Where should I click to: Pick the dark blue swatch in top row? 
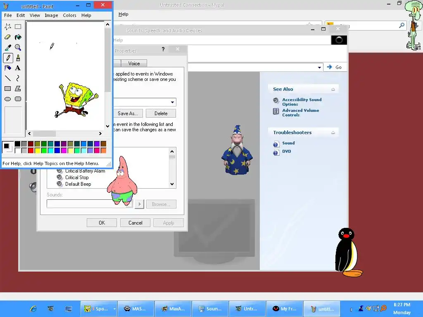[x=57, y=144]
